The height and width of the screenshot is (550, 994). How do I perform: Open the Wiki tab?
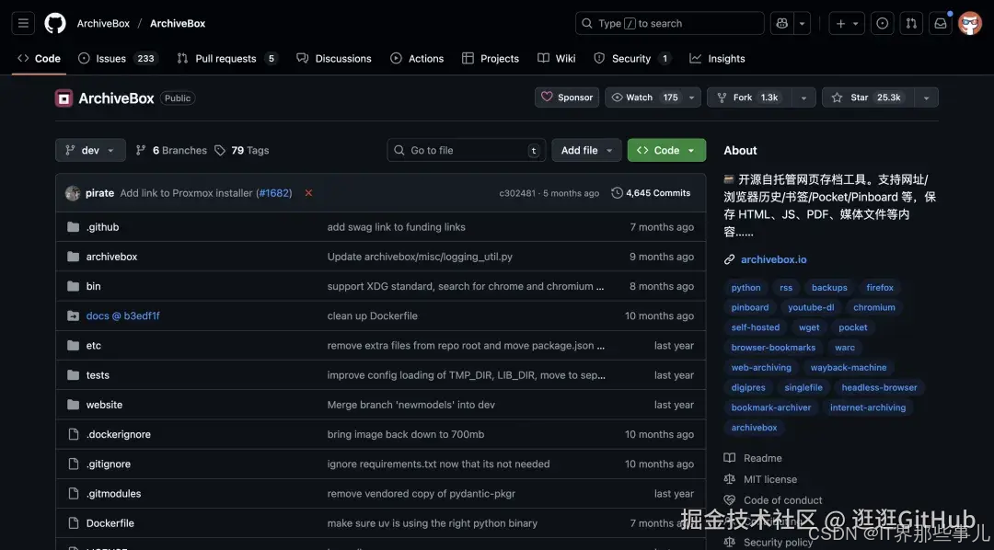click(557, 58)
